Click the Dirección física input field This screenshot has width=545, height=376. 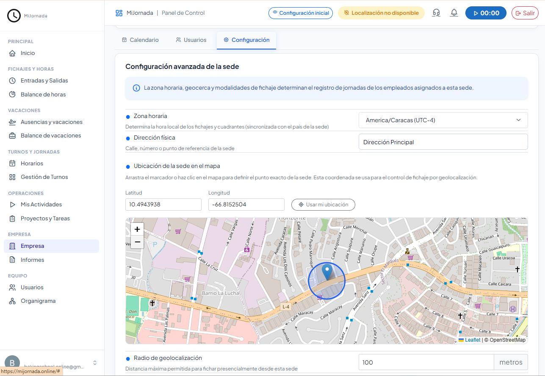(443, 142)
